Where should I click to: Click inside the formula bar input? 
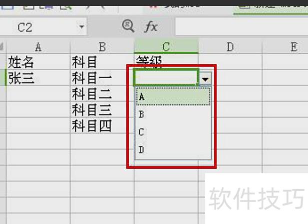(x=242, y=26)
